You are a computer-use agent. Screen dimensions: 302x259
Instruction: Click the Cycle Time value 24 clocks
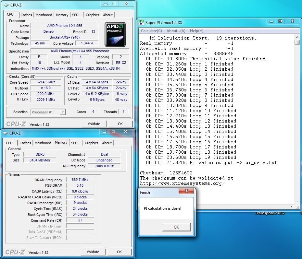80,209
